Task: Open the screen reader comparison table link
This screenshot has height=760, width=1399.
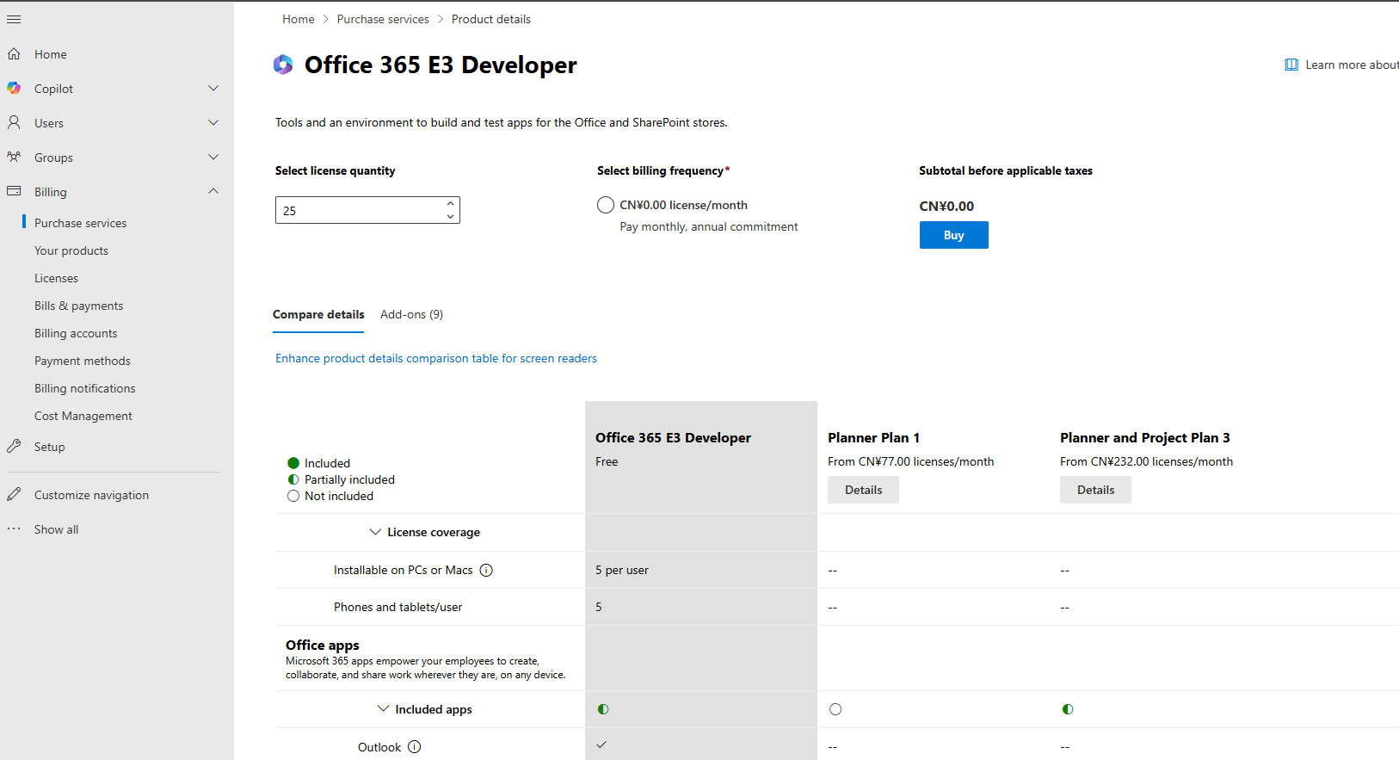Action: 435,358
